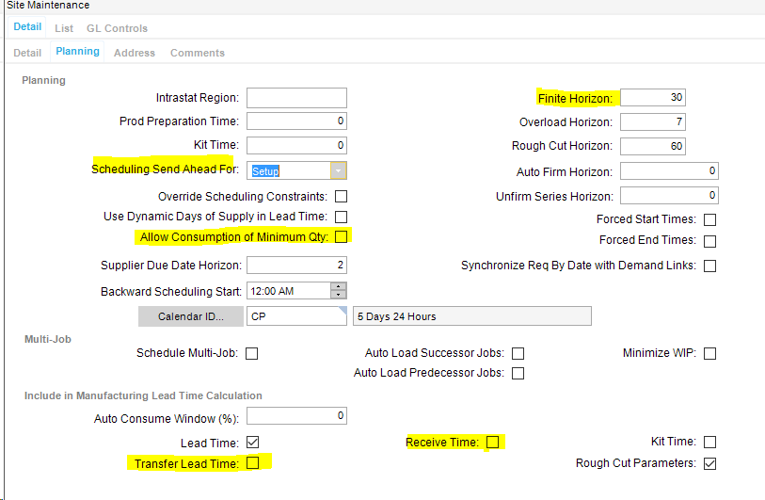The height and width of the screenshot is (500, 765).
Task: Click the Calendar ID field containing CP
Action: 296,316
